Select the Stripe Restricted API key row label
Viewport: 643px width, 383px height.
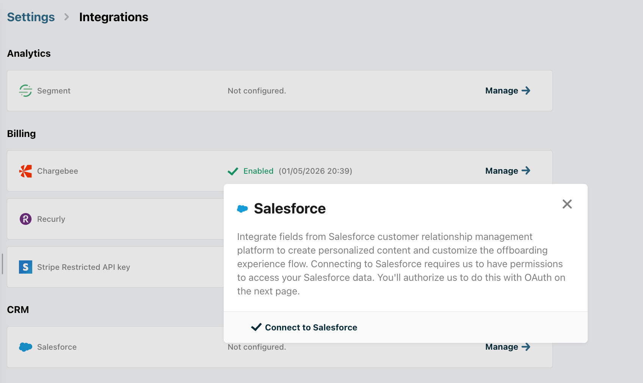pyautogui.click(x=83, y=267)
